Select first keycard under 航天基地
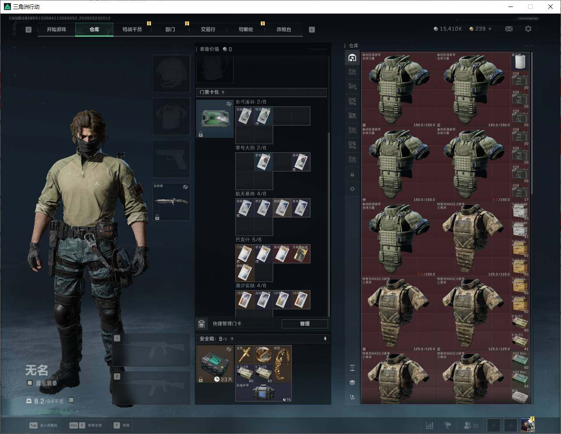 pyautogui.click(x=245, y=208)
